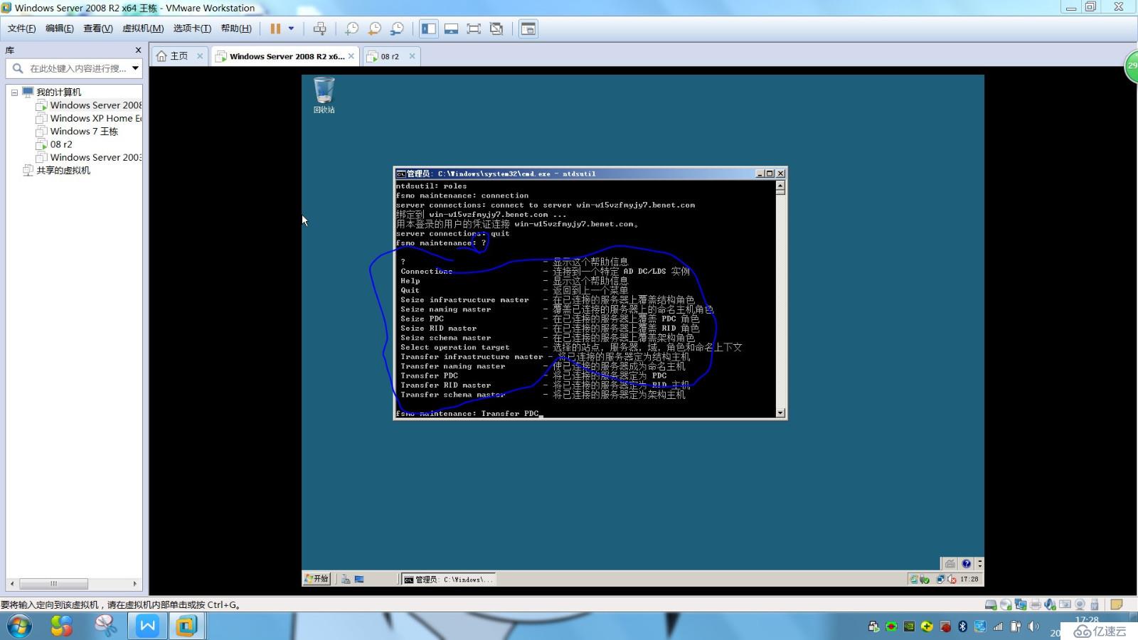Screen dimensions: 1138x640
Task: Open the WPS Writer host taskbar icon
Action: pyautogui.click(x=147, y=626)
